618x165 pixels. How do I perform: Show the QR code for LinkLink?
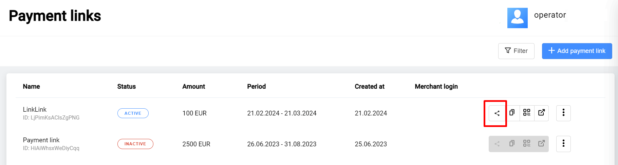coord(527,113)
